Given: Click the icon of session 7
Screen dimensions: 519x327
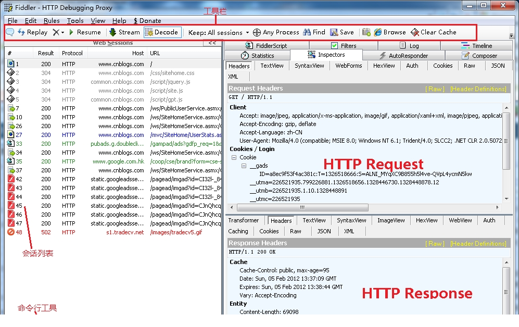Looking at the screenshot, I should coord(11,108).
